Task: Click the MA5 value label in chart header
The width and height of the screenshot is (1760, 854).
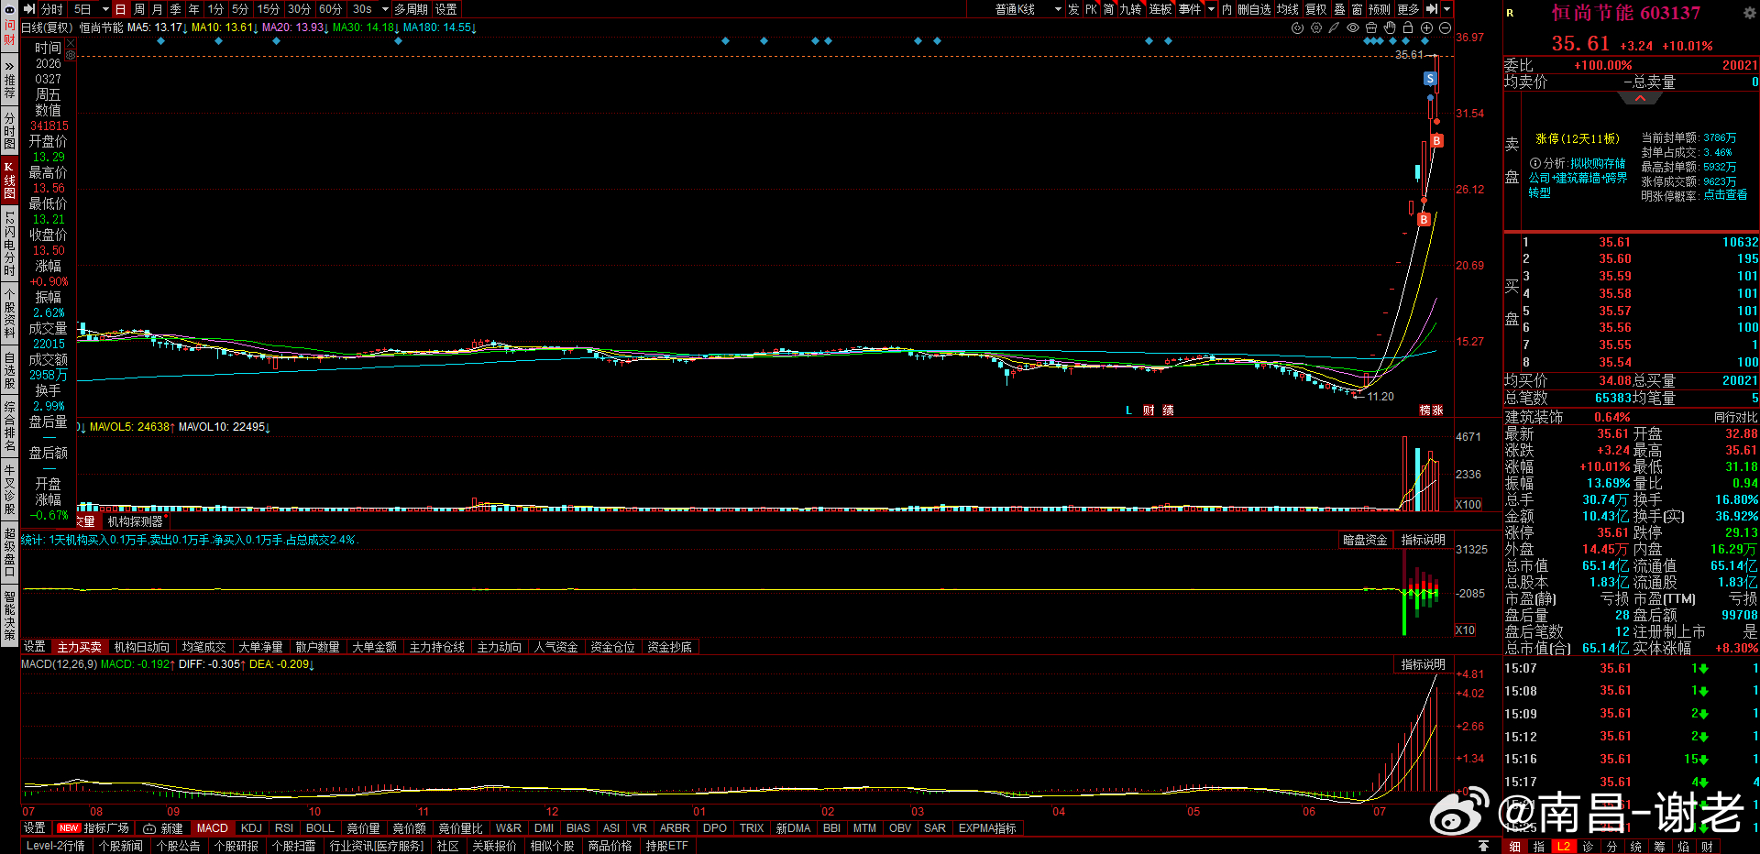Action: [x=158, y=27]
